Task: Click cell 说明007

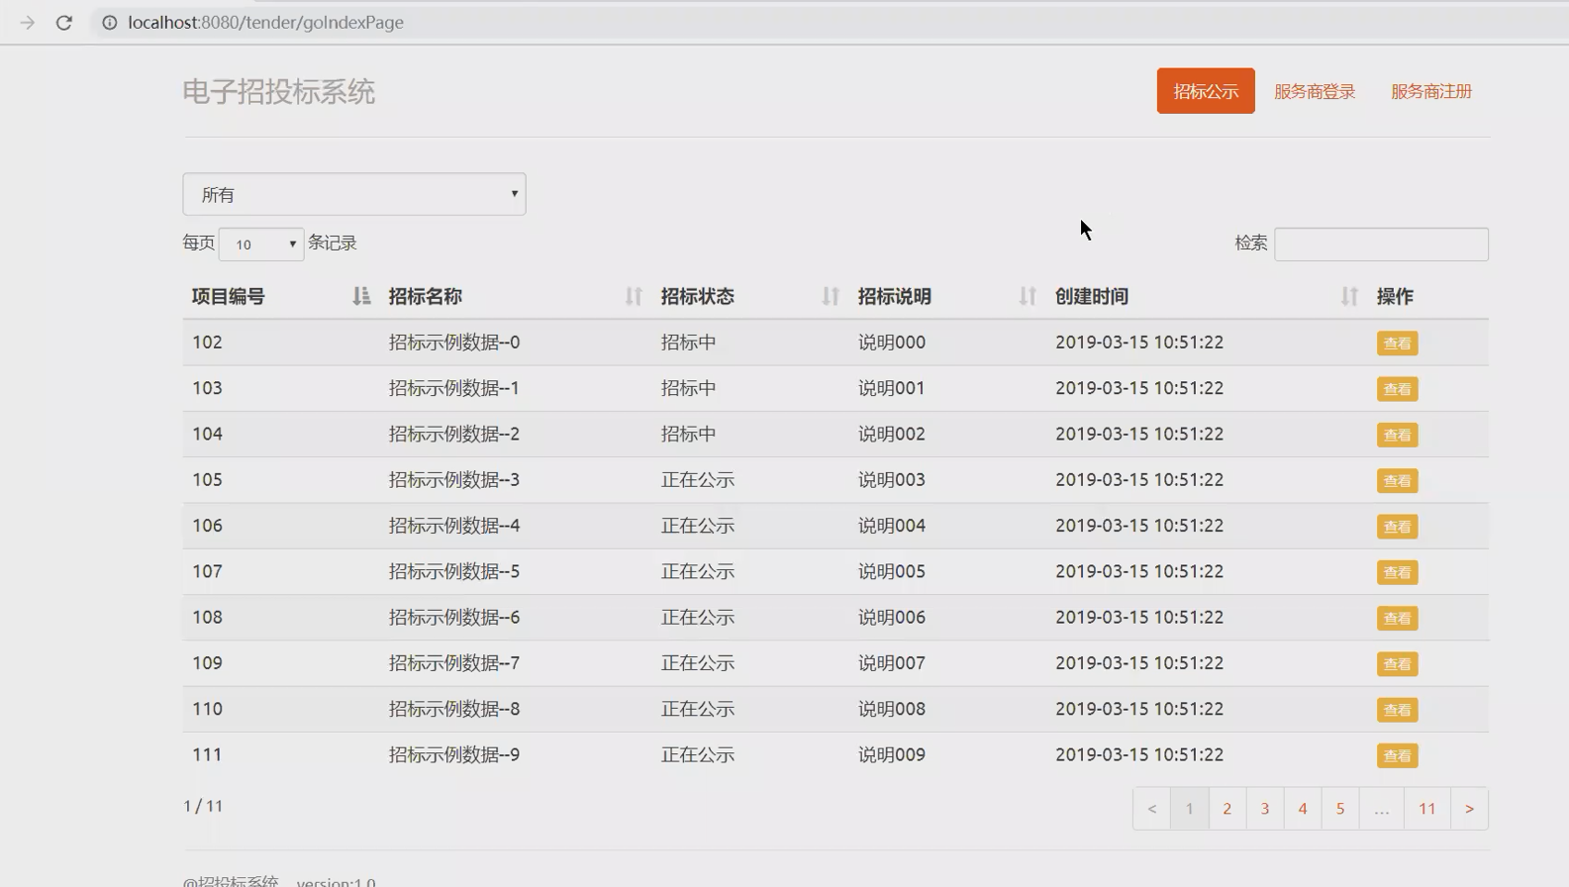Action: [892, 663]
